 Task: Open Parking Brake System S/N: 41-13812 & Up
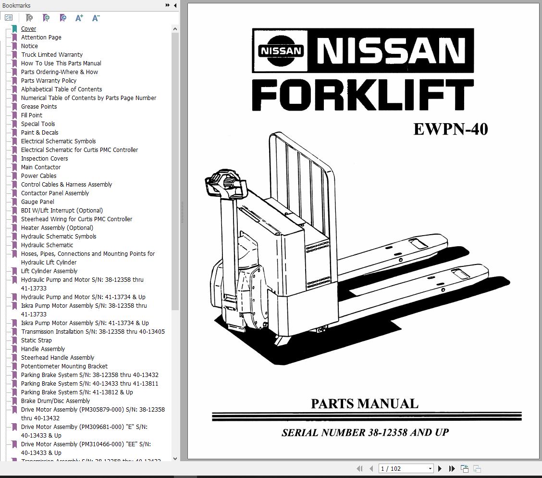77,392
